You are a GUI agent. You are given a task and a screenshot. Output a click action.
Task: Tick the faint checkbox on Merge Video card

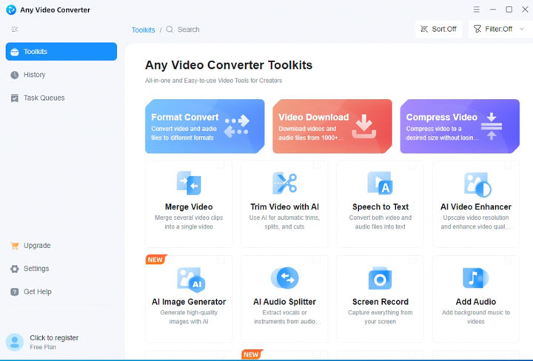click(221, 166)
